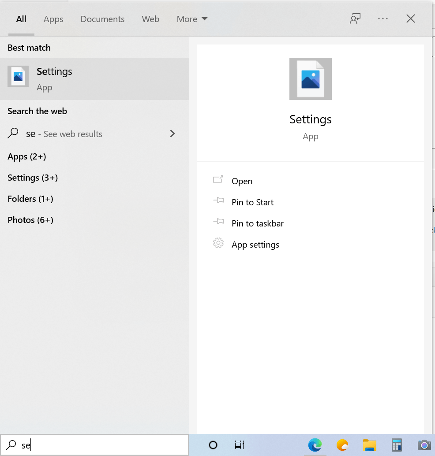
Task: Click the Cortana circle icon on taskbar
Action: coord(213,445)
